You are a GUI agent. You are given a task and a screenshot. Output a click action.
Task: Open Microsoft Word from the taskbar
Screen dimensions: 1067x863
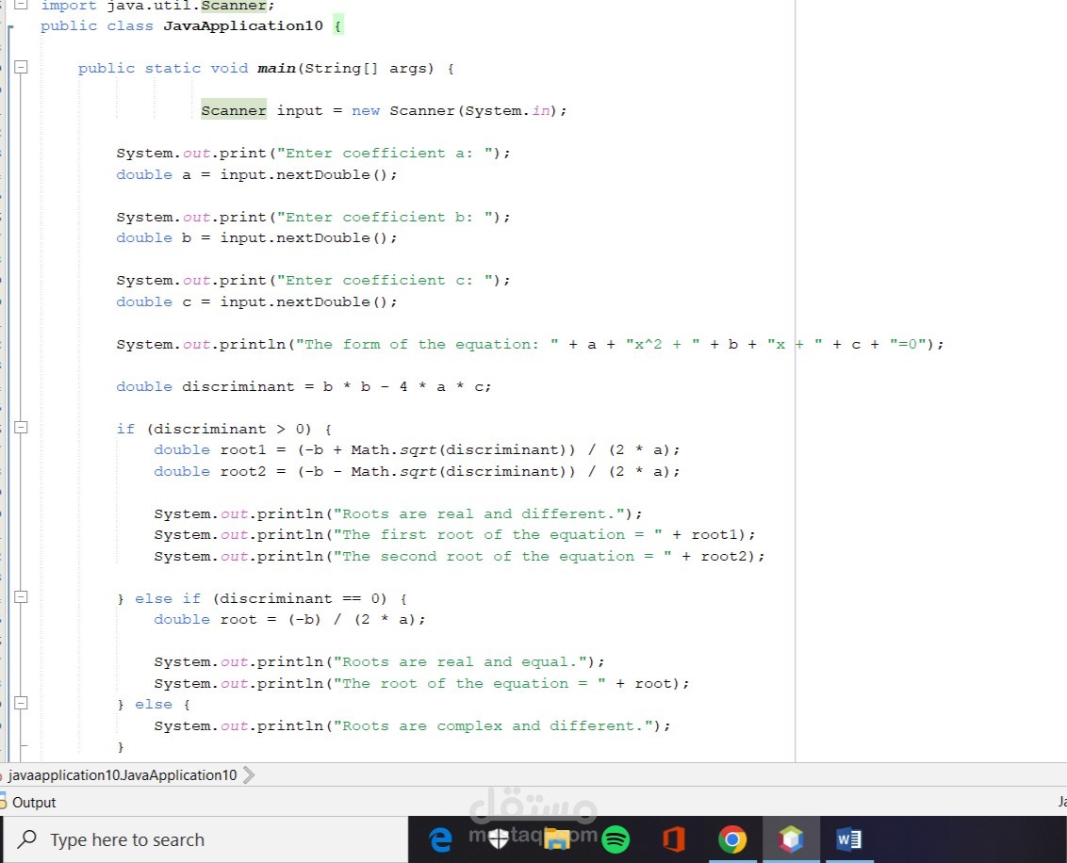tap(849, 839)
